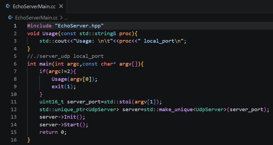273x145 pixels.
Task: Click std::cout on line 3
Action: 53,41
